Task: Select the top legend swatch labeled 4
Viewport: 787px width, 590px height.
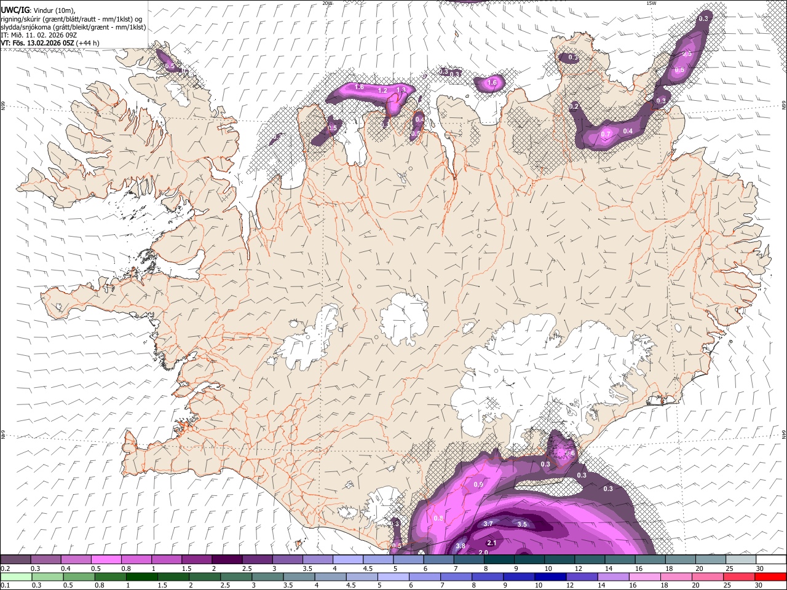Action: (347, 560)
